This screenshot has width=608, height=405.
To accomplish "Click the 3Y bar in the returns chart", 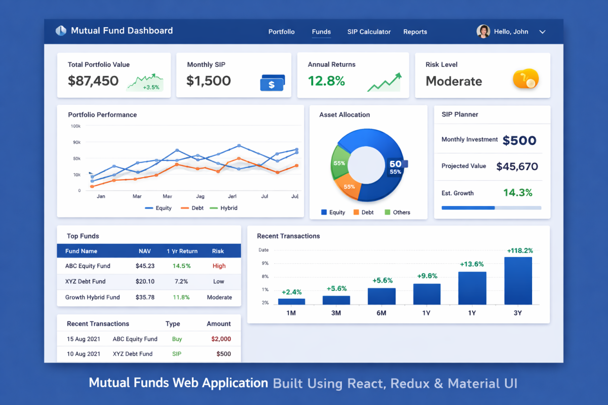I will click(x=518, y=281).
